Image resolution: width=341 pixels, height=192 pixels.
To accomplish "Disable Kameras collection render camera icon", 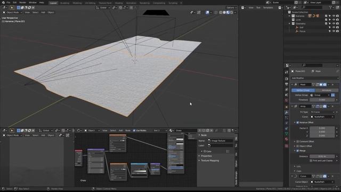I will coord(337,16).
